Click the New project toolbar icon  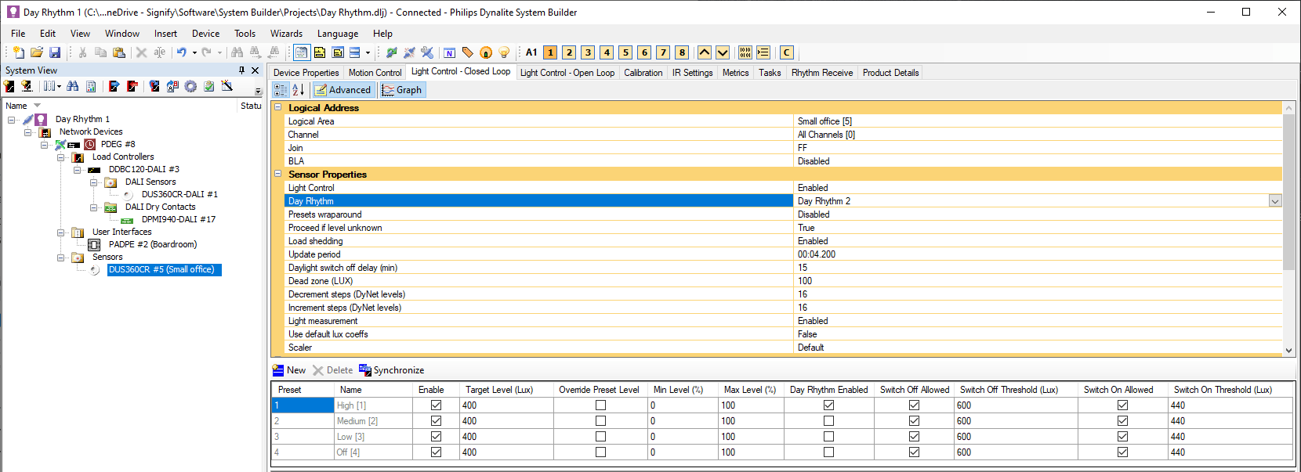[19, 52]
